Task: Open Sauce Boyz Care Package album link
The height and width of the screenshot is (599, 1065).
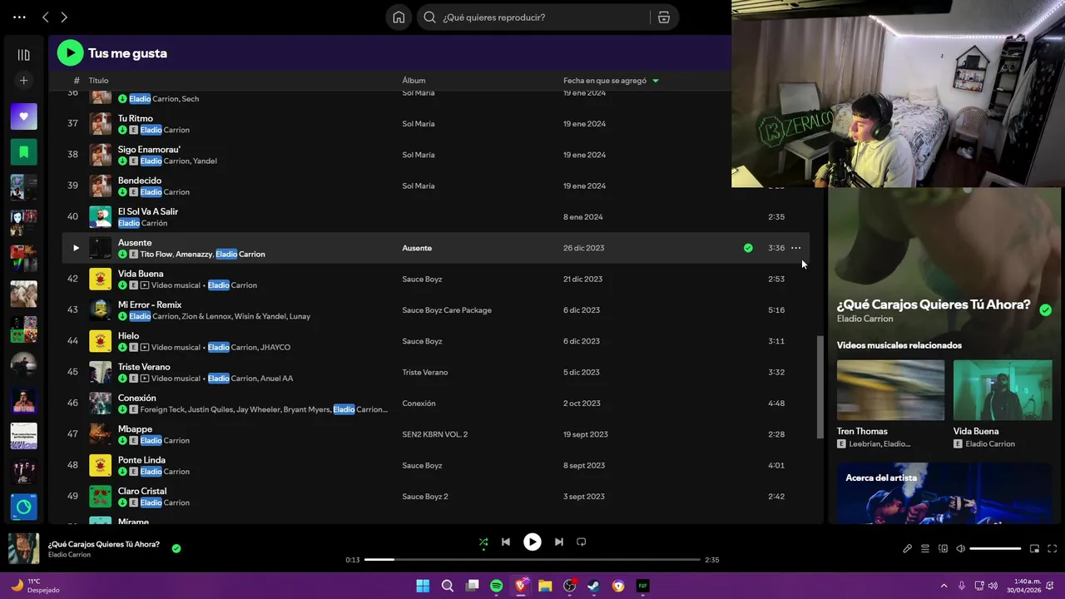Action: (x=447, y=310)
